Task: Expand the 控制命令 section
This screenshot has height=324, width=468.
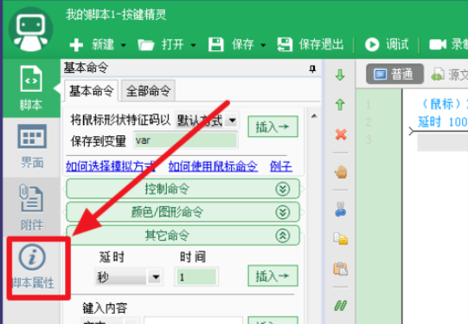Action: (x=183, y=189)
